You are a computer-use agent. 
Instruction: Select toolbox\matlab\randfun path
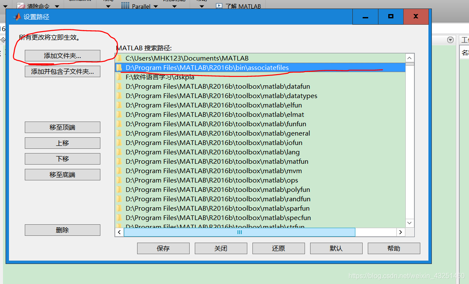pyautogui.click(x=260, y=199)
